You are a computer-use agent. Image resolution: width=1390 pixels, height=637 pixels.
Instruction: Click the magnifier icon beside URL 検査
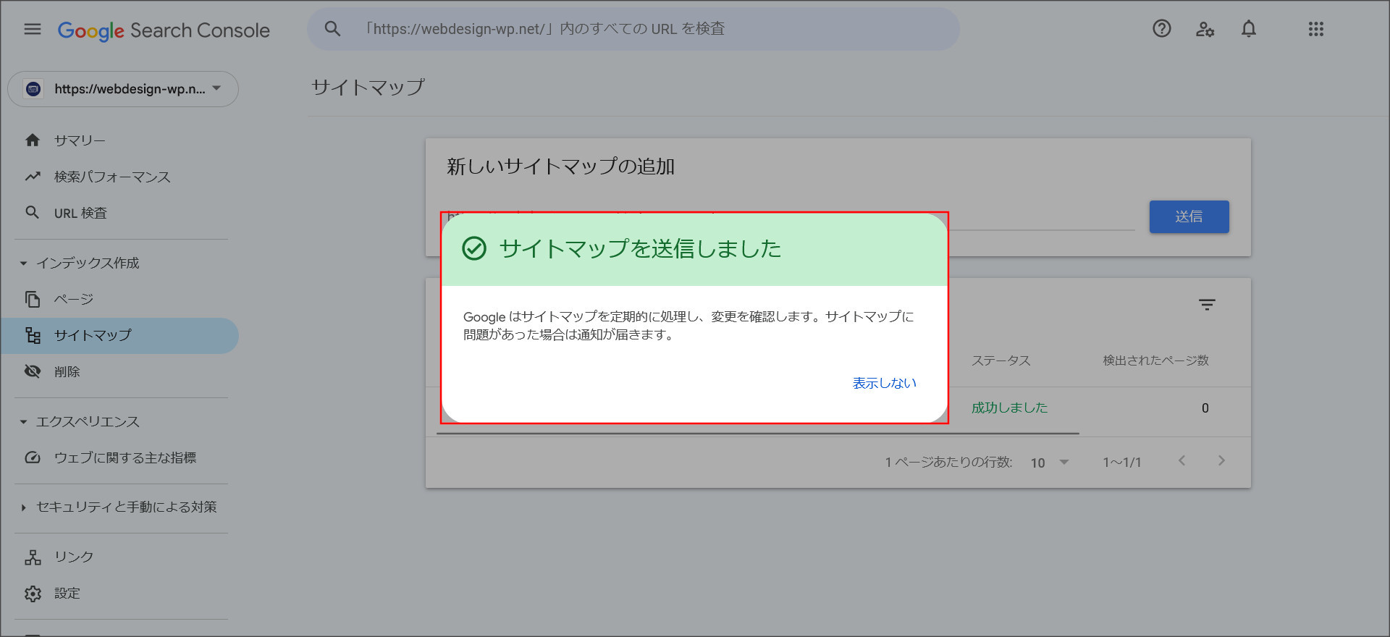(x=33, y=213)
